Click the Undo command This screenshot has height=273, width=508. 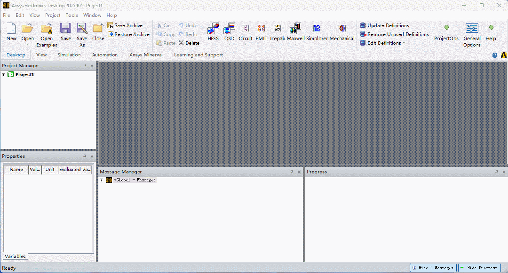(x=188, y=25)
